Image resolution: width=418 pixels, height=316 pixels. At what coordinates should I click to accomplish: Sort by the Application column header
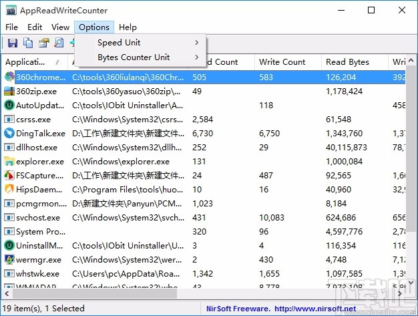coord(35,62)
